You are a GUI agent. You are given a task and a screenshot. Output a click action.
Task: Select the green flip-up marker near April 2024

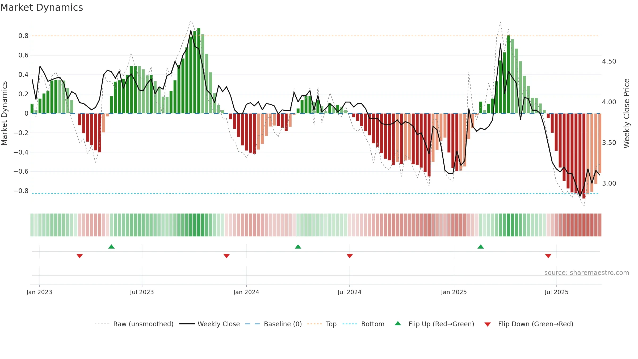[x=298, y=247]
